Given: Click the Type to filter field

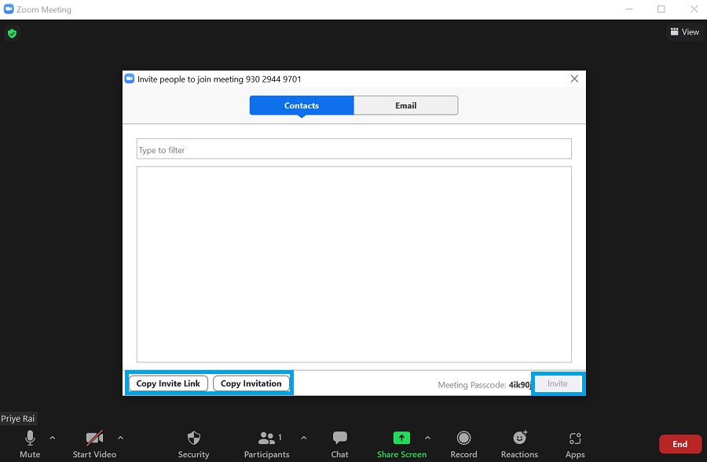Looking at the screenshot, I should (353, 148).
